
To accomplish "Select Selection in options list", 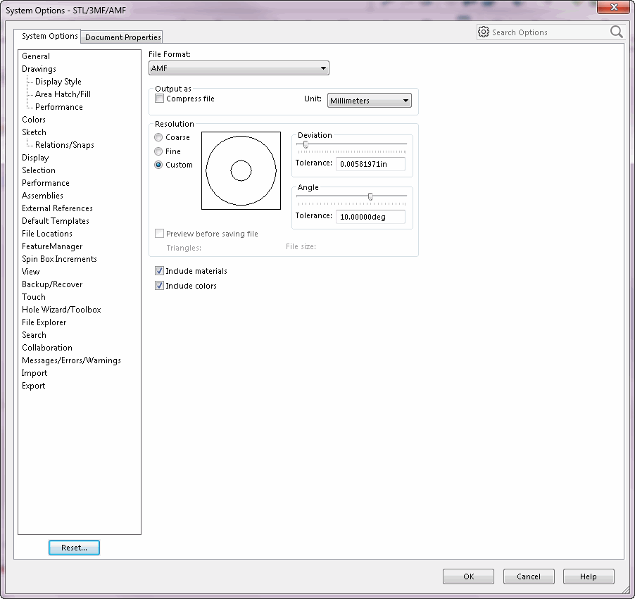I will tap(39, 170).
